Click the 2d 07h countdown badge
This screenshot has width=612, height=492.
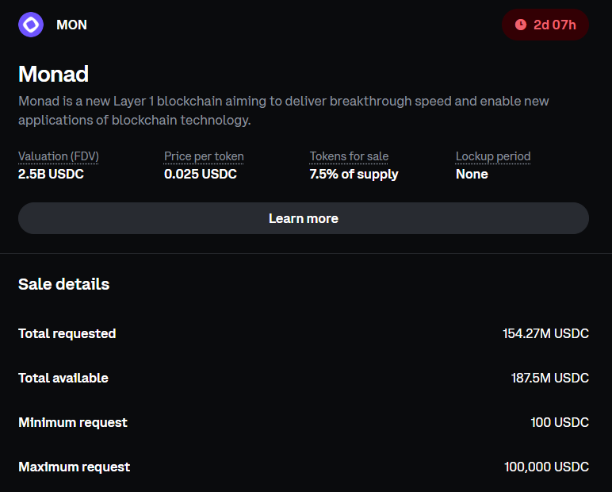(x=545, y=25)
